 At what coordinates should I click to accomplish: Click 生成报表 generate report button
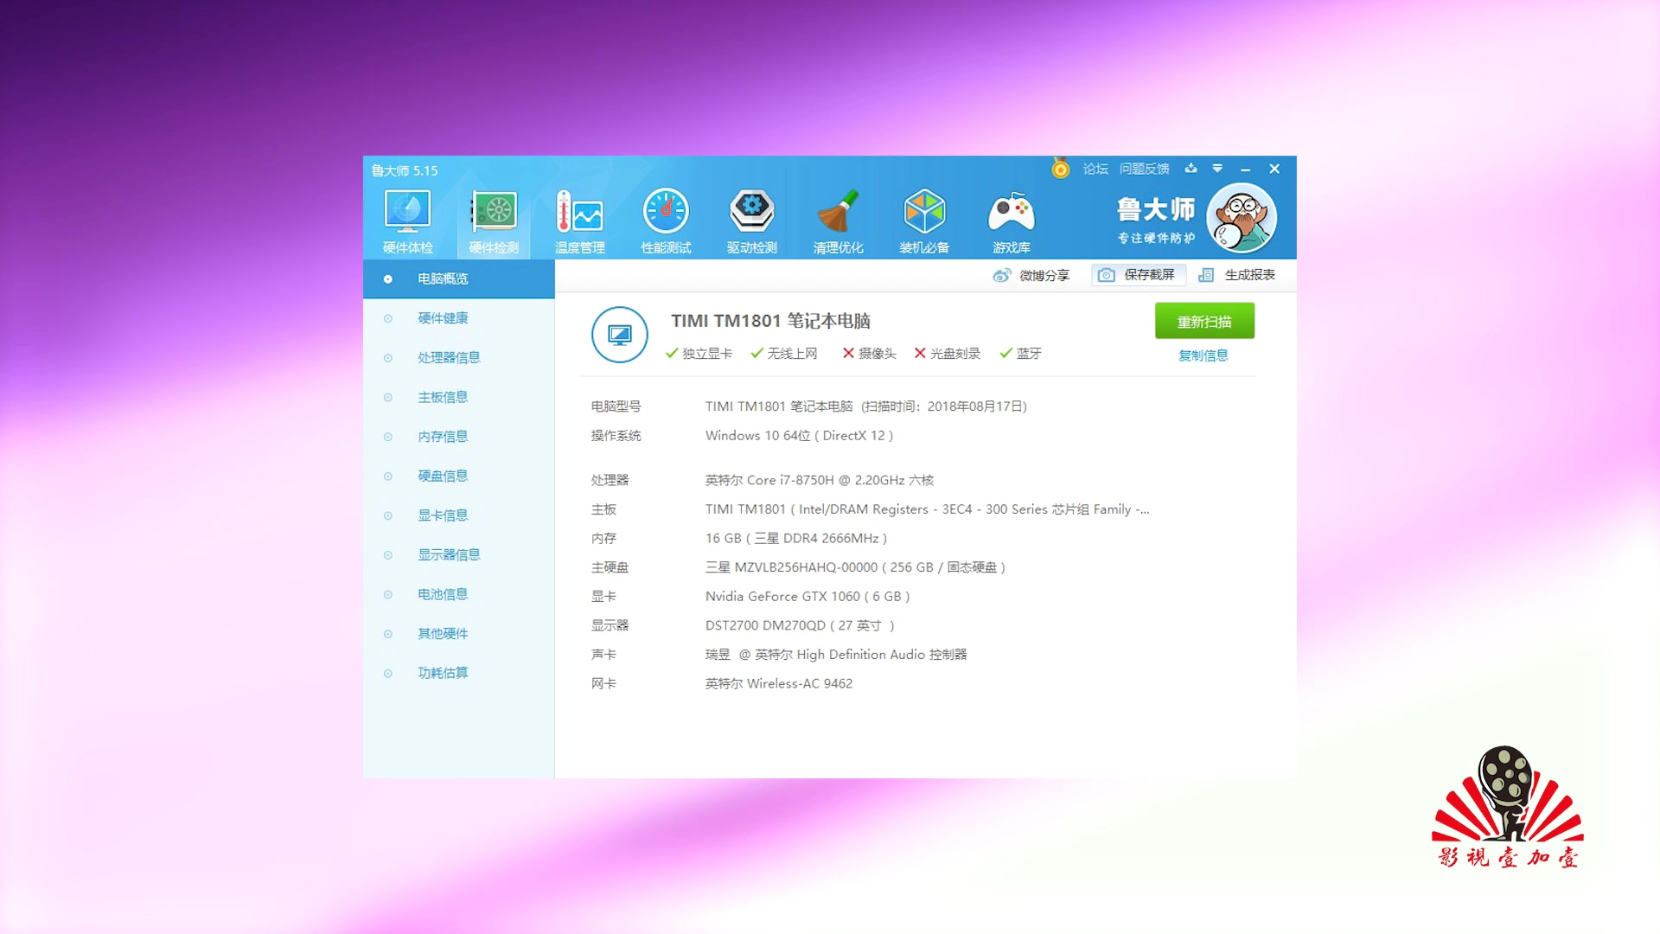coord(1237,275)
